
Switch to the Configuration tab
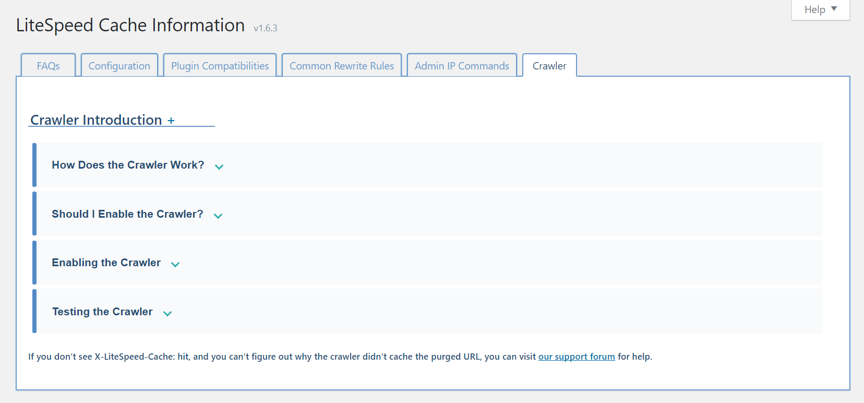coord(119,65)
